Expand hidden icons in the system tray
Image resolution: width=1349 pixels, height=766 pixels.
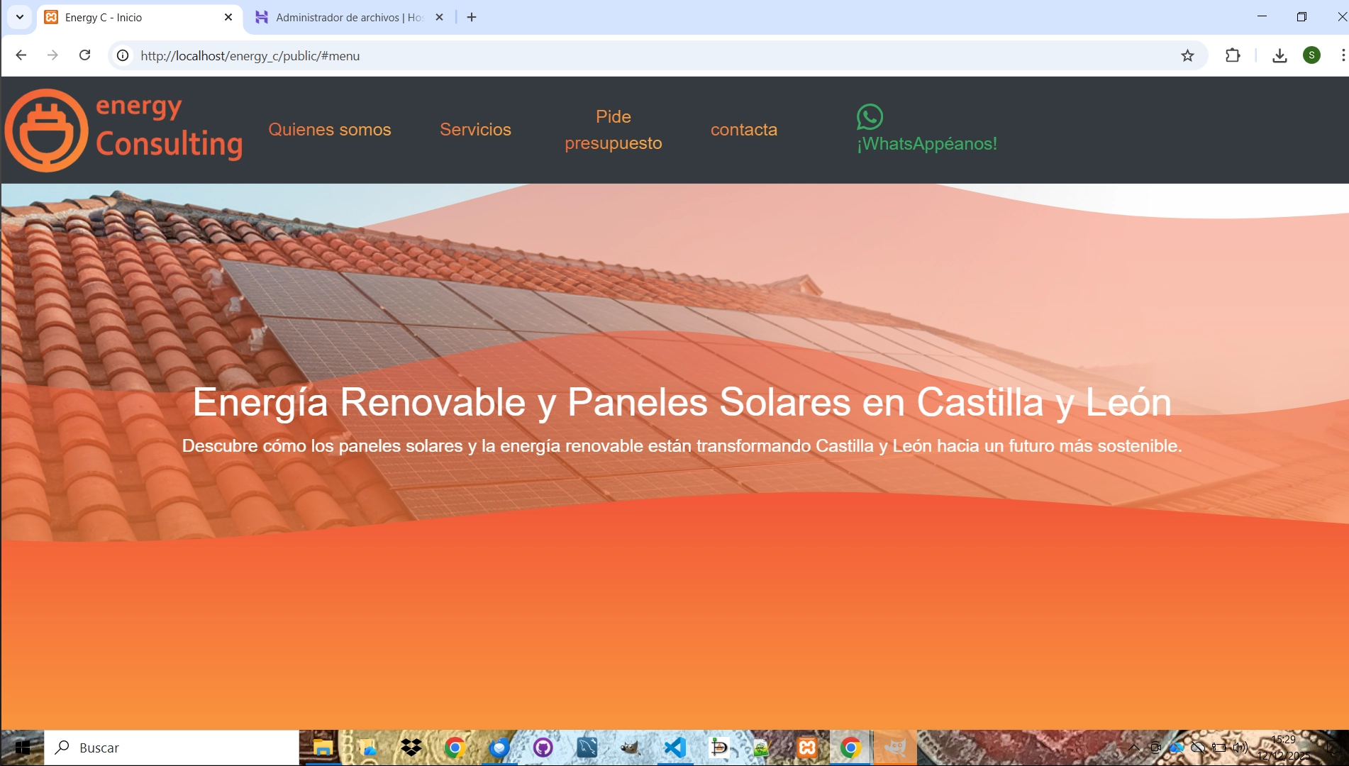pos(1133,747)
